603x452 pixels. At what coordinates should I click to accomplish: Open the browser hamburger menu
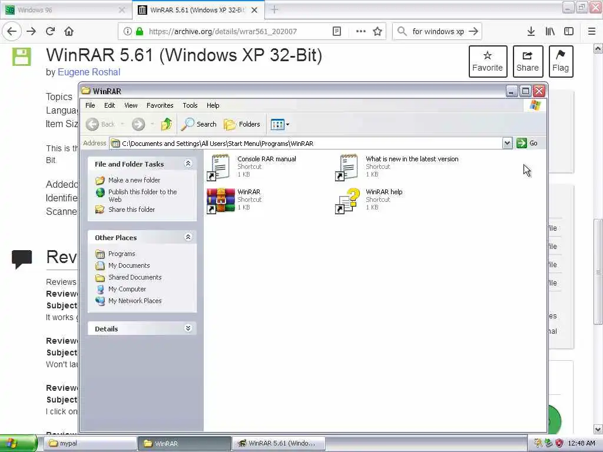click(x=592, y=32)
